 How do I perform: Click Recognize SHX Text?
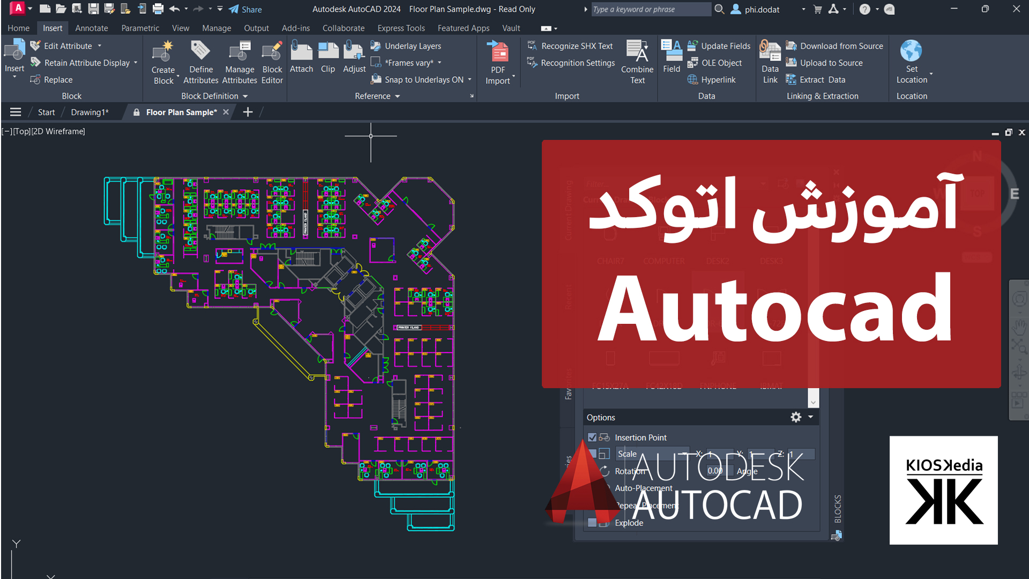pos(570,46)
